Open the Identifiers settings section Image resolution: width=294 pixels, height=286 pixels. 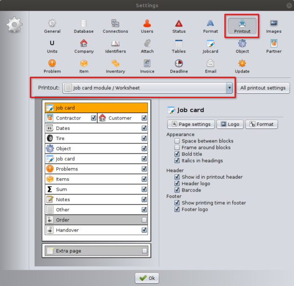click(115, 47)
